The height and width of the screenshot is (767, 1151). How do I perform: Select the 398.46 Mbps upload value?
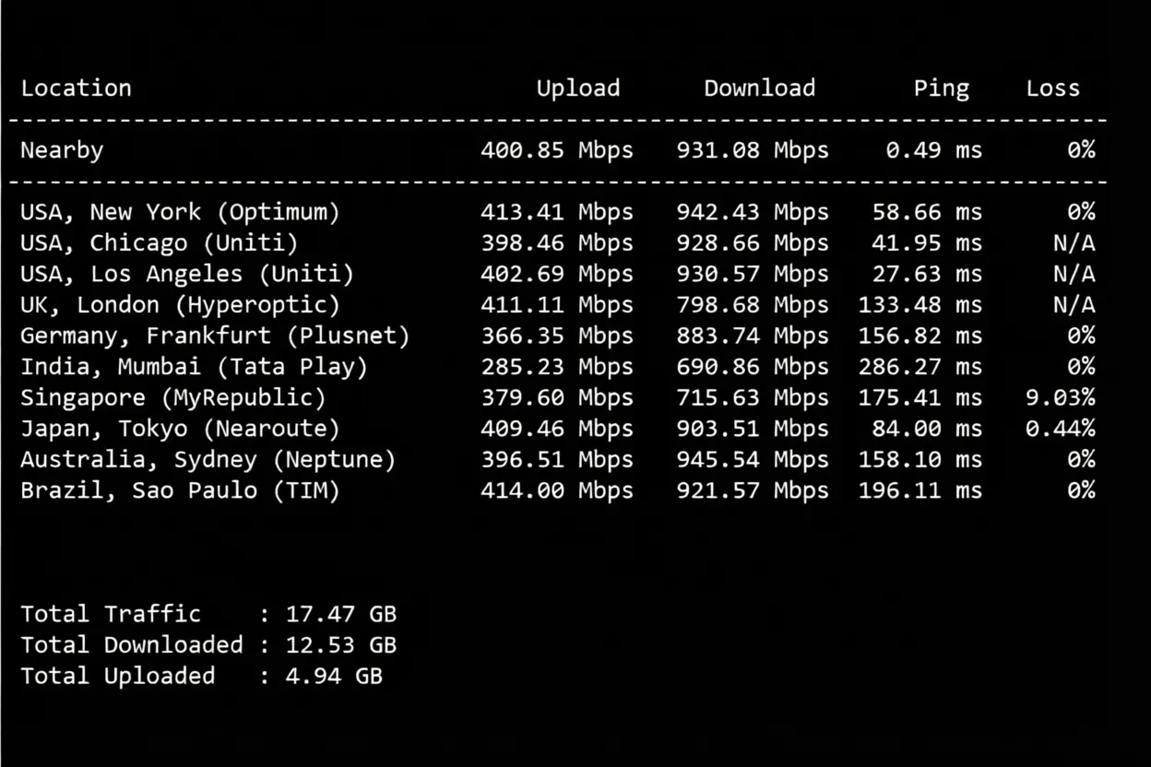click(x=557, y=243)
